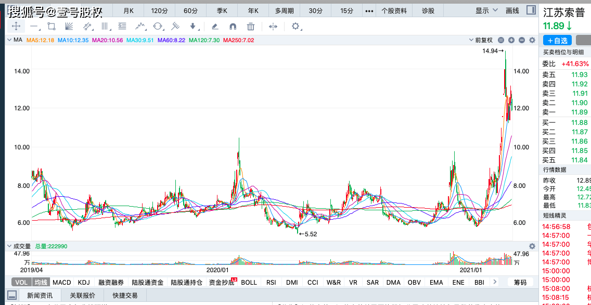591x305 pixels.
Task: Toggle the bottom panel collapse icon
Action: point(12,296)
